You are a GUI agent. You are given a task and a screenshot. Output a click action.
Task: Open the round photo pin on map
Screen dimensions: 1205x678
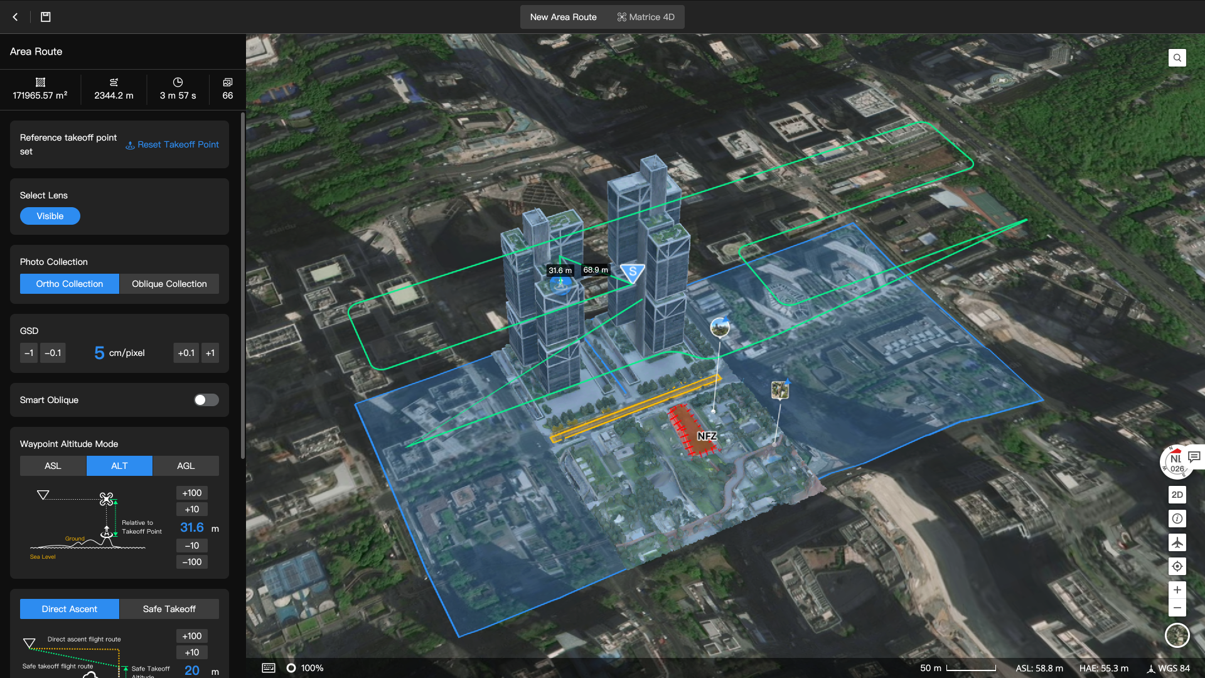point(720,327)
